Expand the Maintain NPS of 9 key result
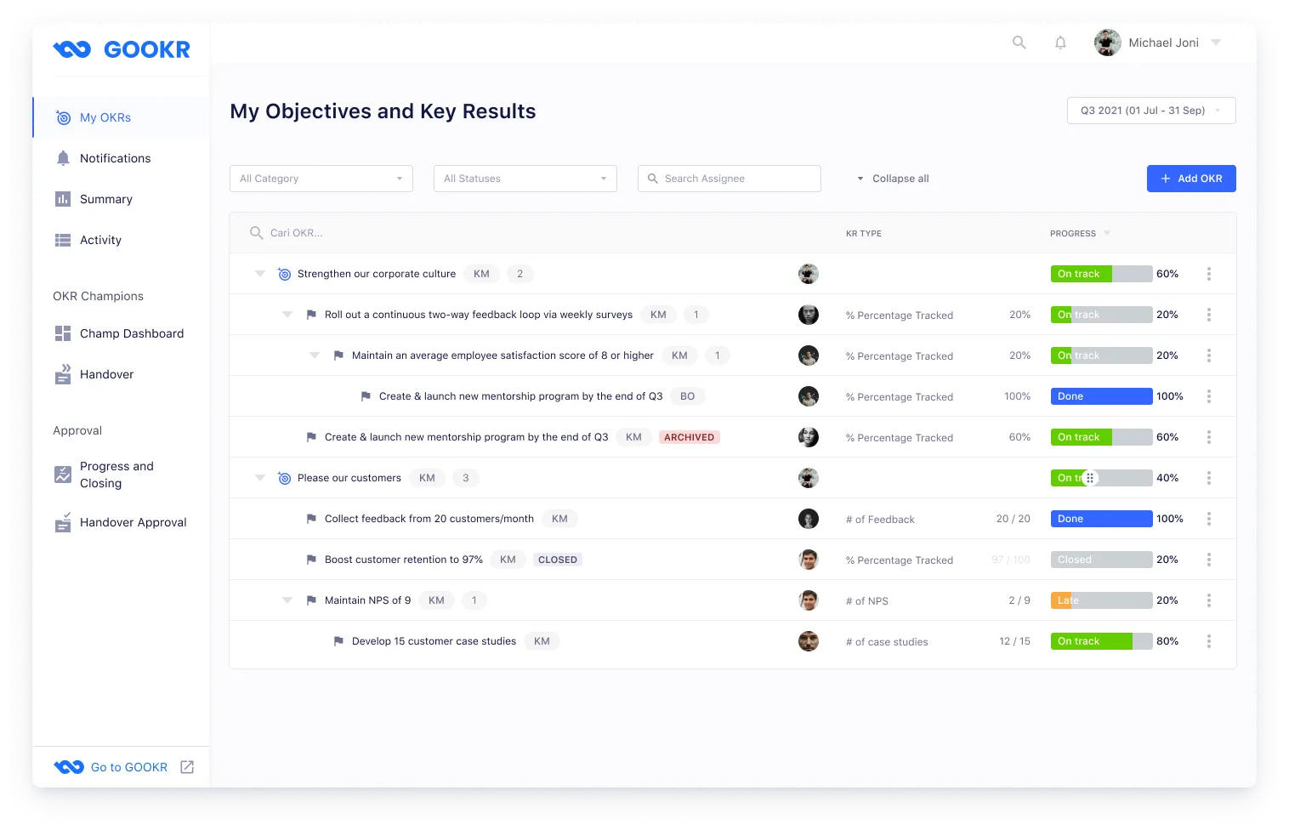This screenshot has height=830, width=1289. coord(287,600)
